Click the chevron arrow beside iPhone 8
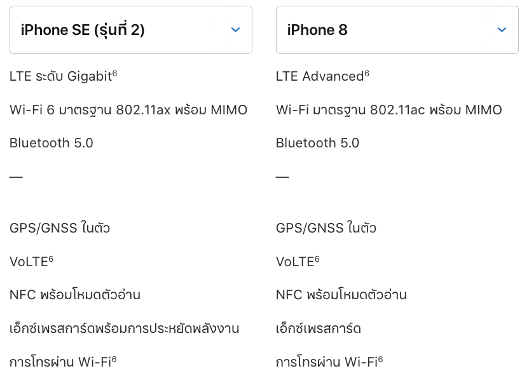Viewport: 529px width, 385px height. point(502,30)
